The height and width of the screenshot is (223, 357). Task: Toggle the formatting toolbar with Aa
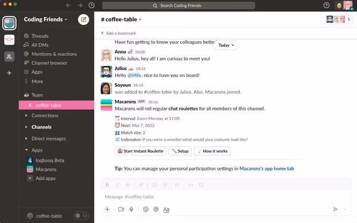pyautogui.click(x=166, y=209)
